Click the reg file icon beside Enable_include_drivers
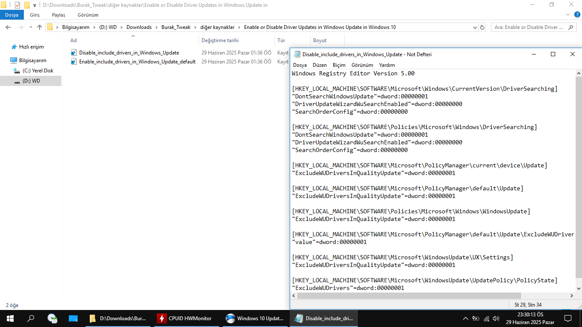The width and height of the screenshot is (582, 327). pos(74,62)
